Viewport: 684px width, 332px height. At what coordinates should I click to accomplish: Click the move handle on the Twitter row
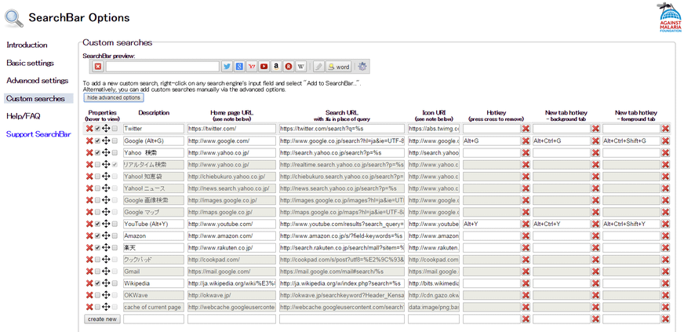tap(106, 129)
